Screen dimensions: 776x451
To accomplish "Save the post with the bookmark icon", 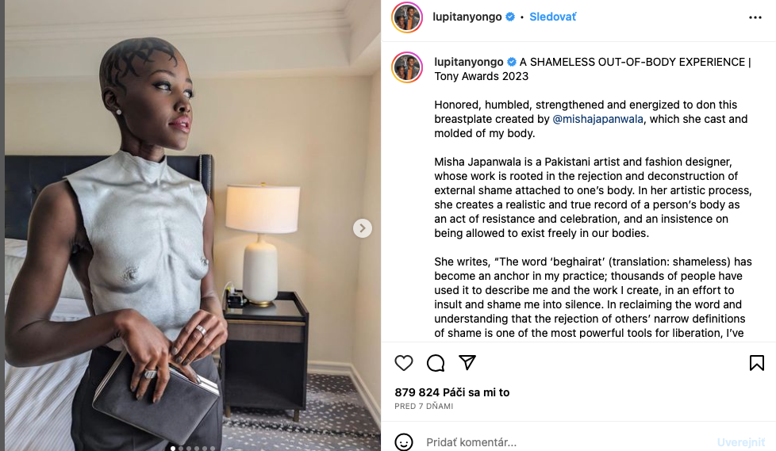I will pyautogui.click(x=756, y=363).
